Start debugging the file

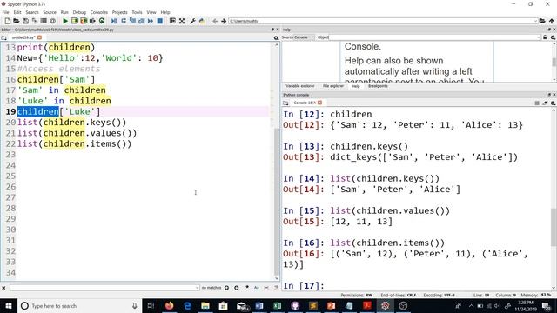click(114, 21)
